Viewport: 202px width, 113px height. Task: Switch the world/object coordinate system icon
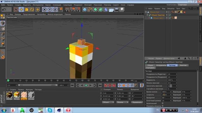coord(60,9)
